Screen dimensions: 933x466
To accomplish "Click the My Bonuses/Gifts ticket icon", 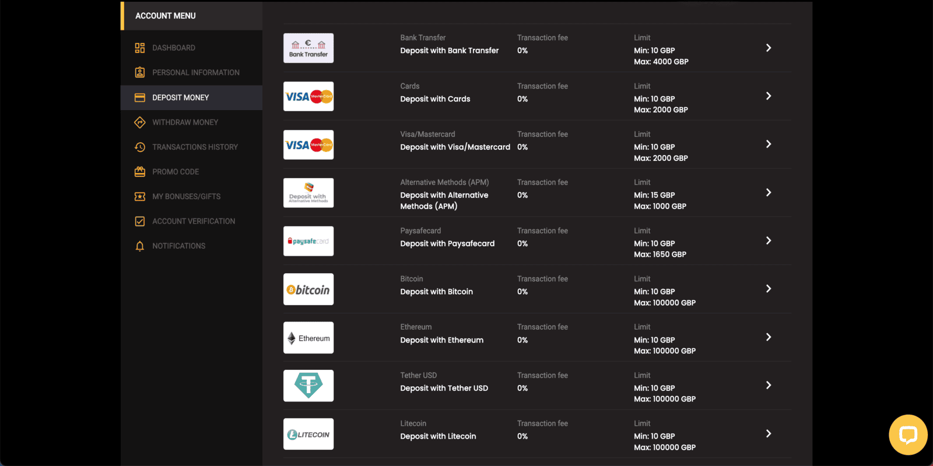I will tap(140, 196).
